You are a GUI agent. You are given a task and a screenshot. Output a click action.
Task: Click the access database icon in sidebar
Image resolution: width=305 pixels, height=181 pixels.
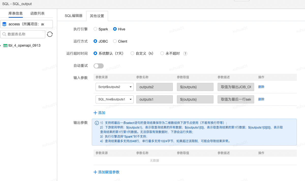4,24
